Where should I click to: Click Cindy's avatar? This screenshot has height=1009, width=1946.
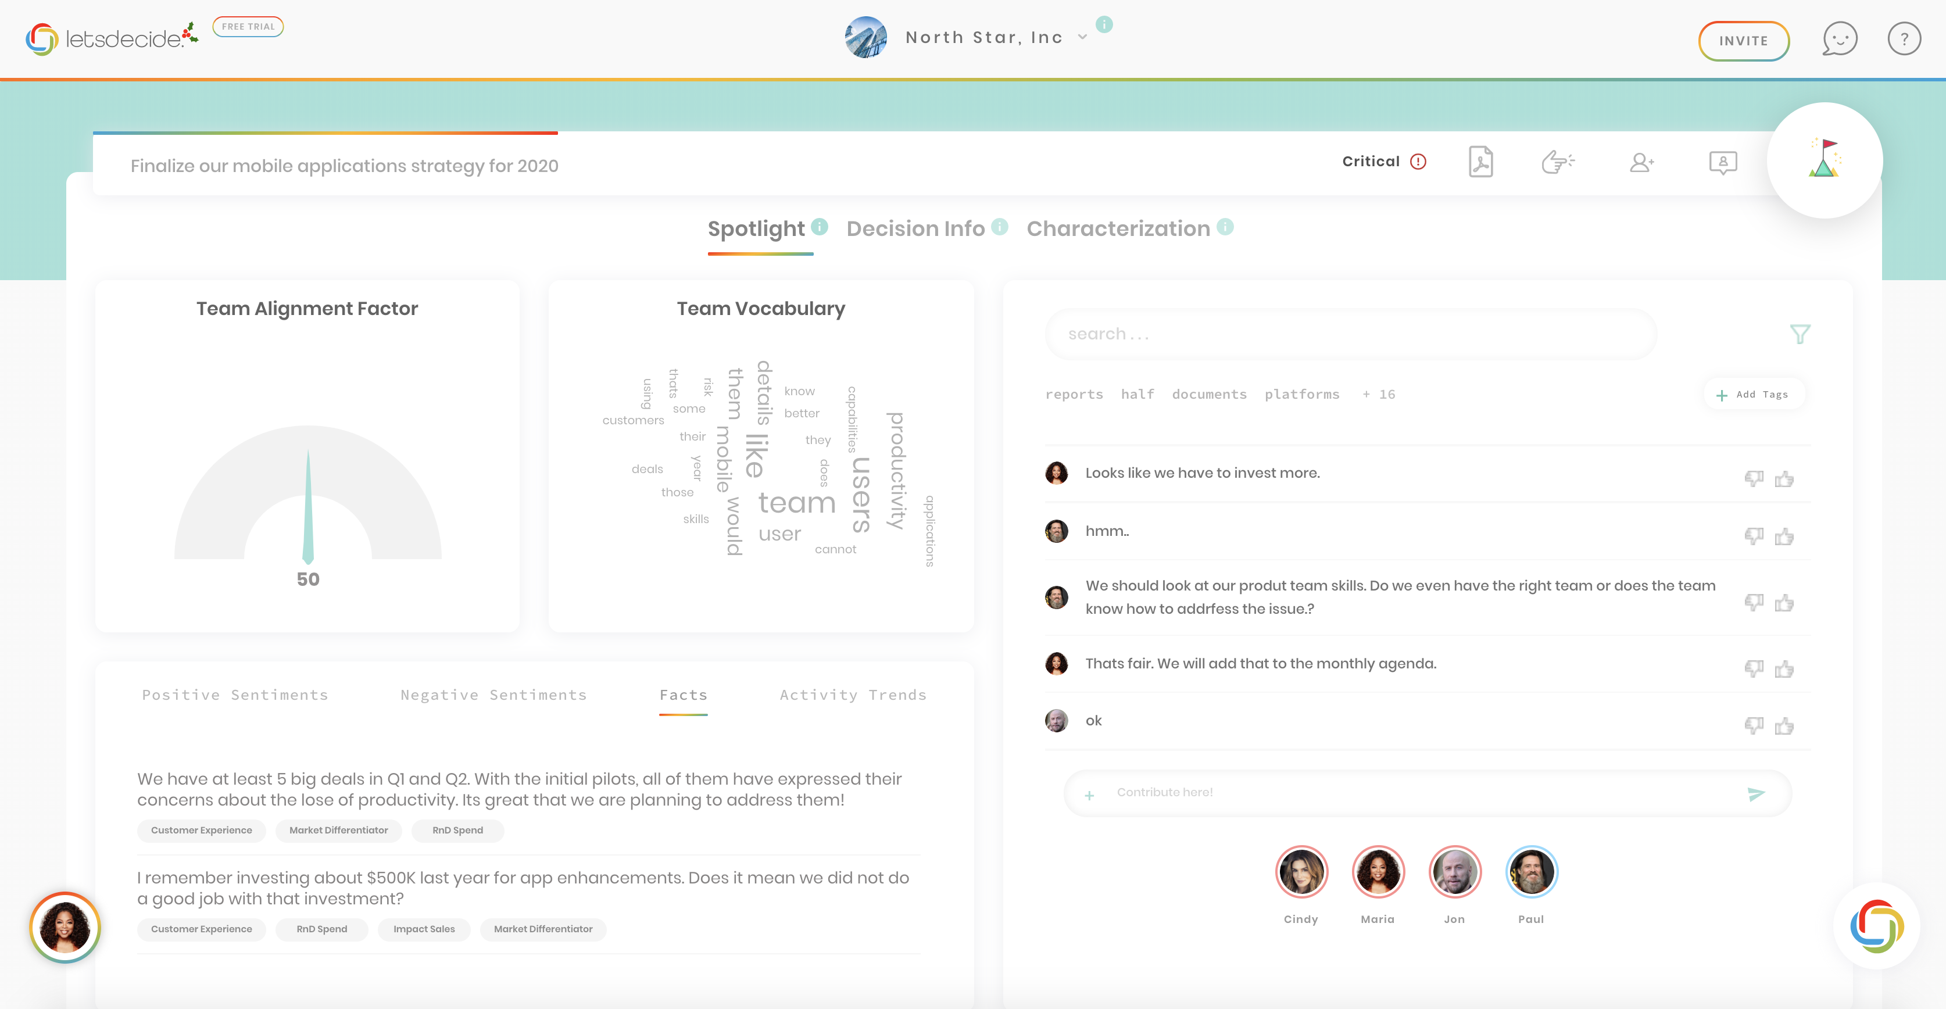click(1301, 872)
